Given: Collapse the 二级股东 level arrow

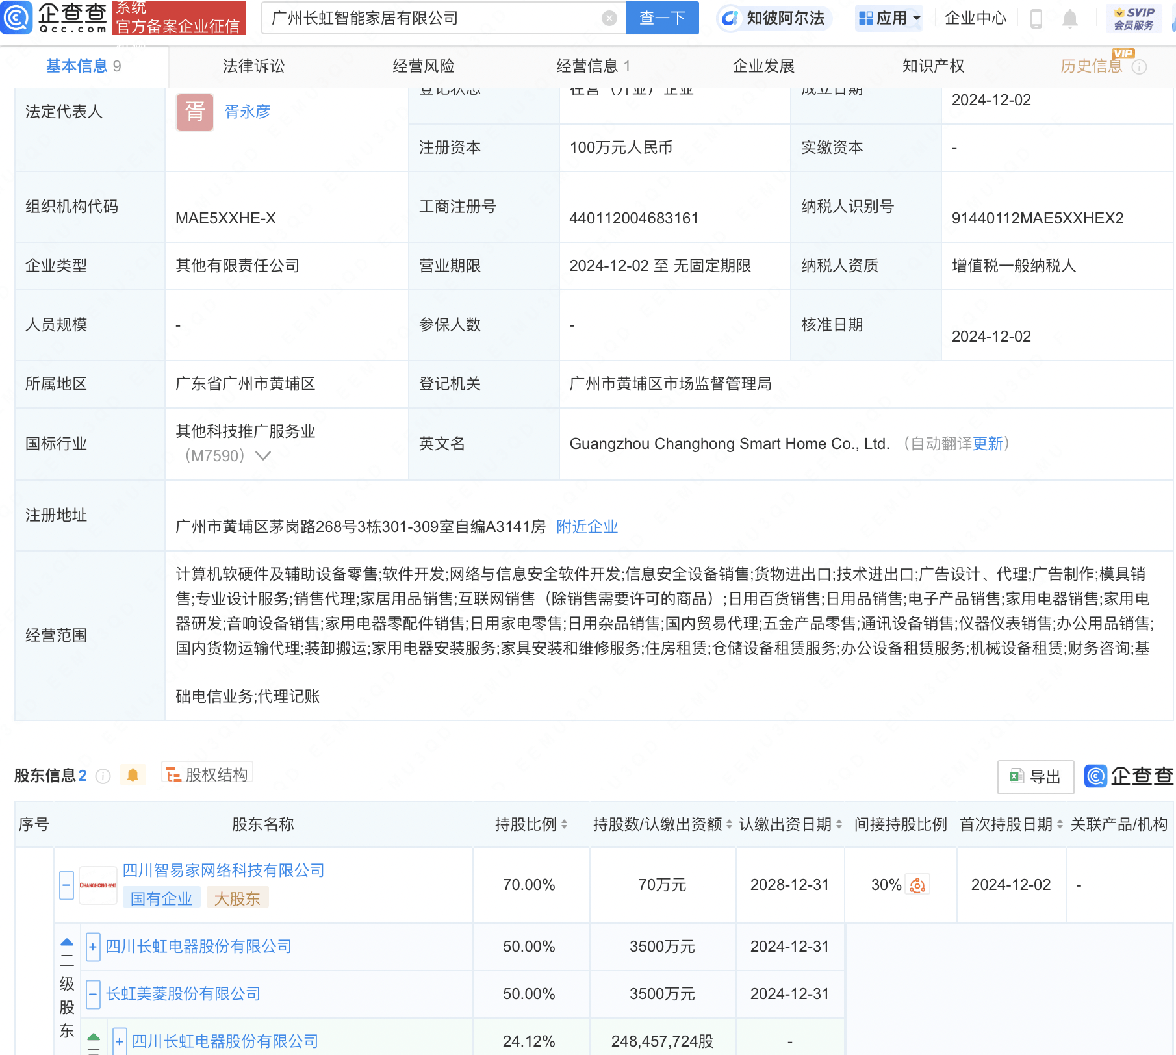Looking at the screenshot, I should click(x=67, y=942).
